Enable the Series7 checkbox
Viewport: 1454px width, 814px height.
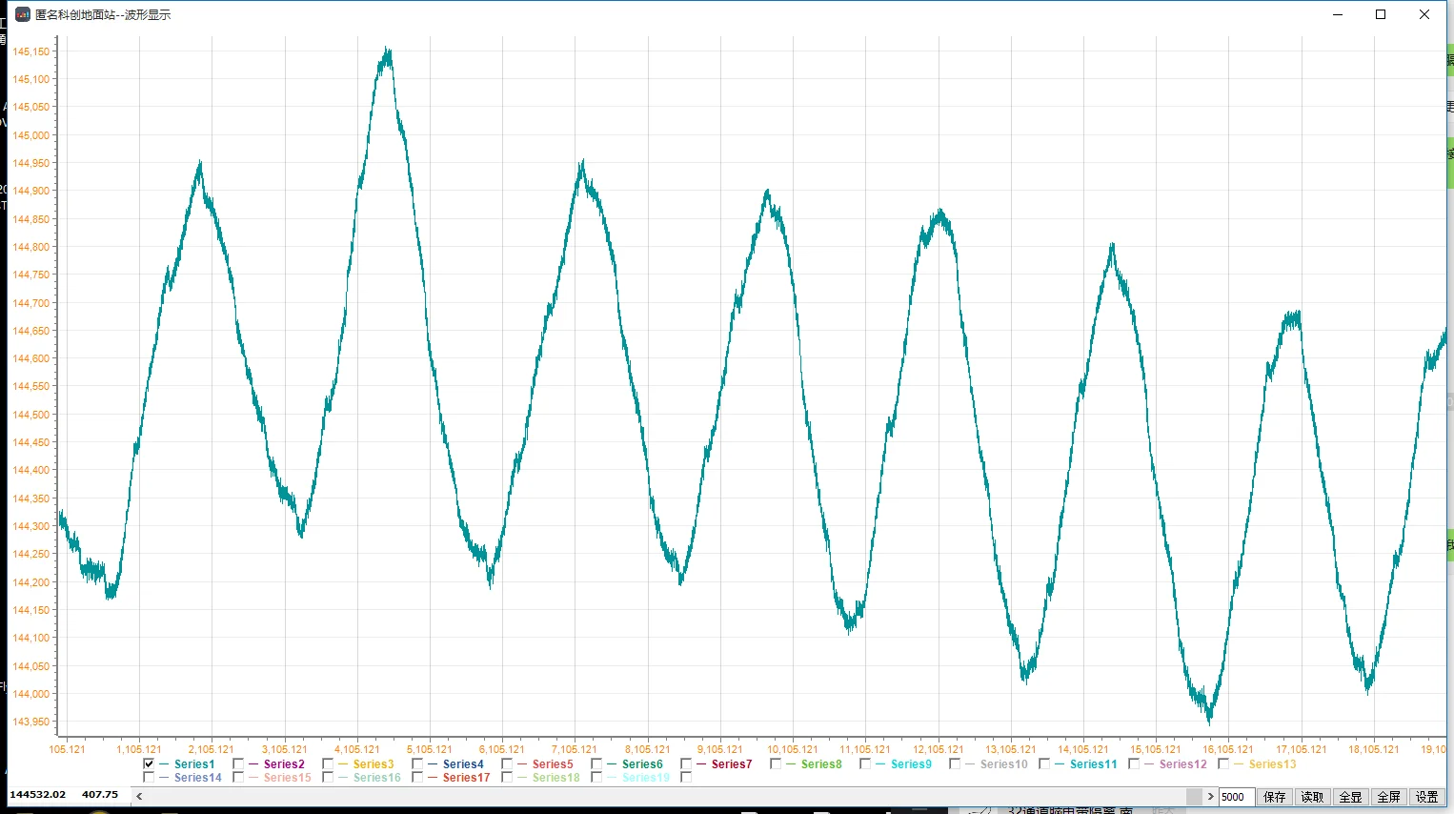click(686, 764)
